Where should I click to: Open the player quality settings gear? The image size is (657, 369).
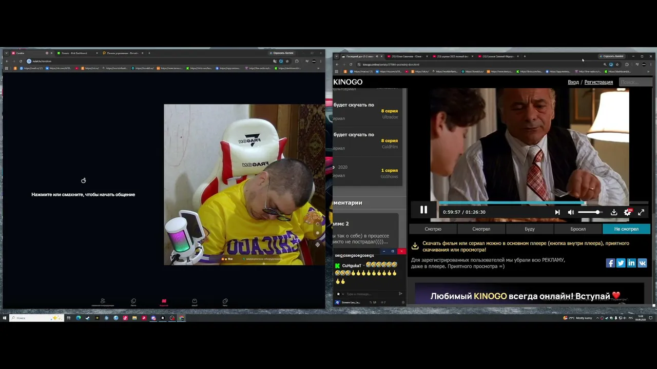point(627,212)
